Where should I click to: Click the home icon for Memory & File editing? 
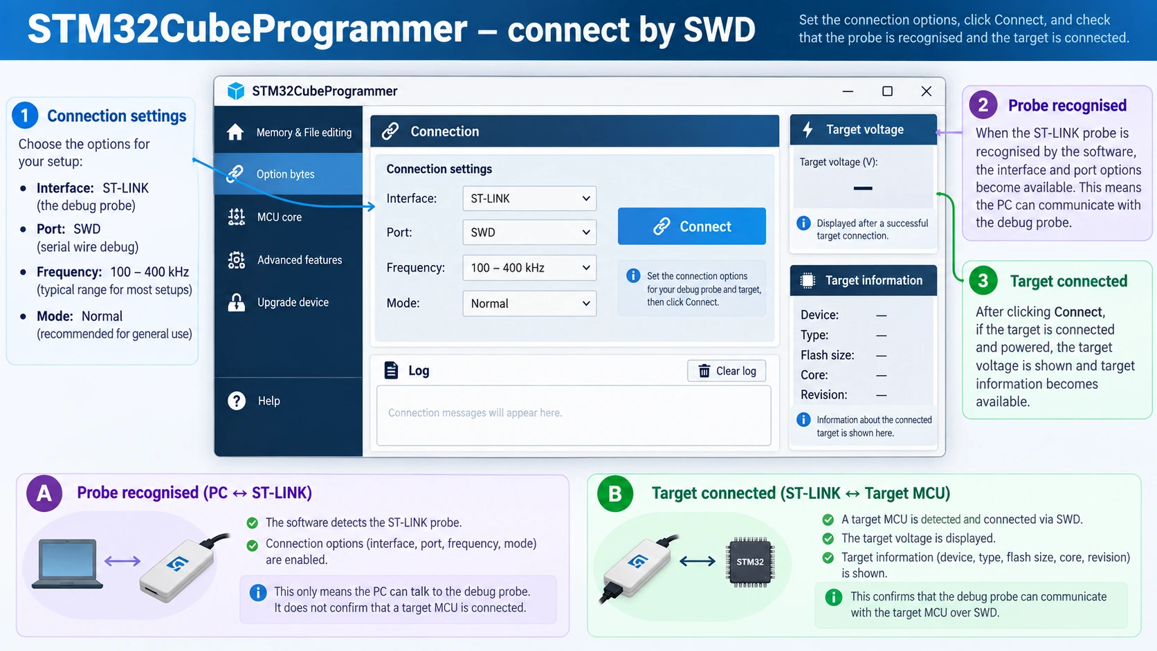pos(235,132)
